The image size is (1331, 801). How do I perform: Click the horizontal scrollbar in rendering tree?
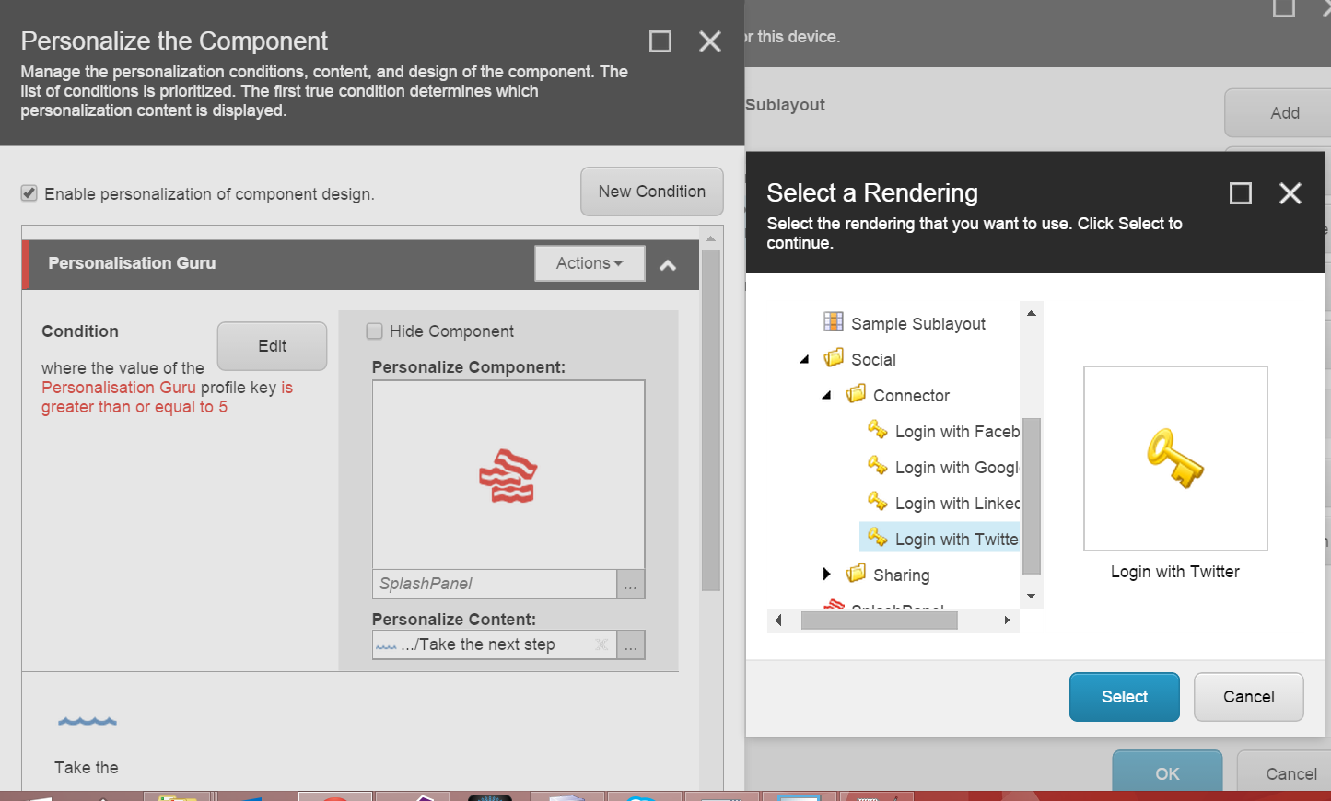pos(879,621)
